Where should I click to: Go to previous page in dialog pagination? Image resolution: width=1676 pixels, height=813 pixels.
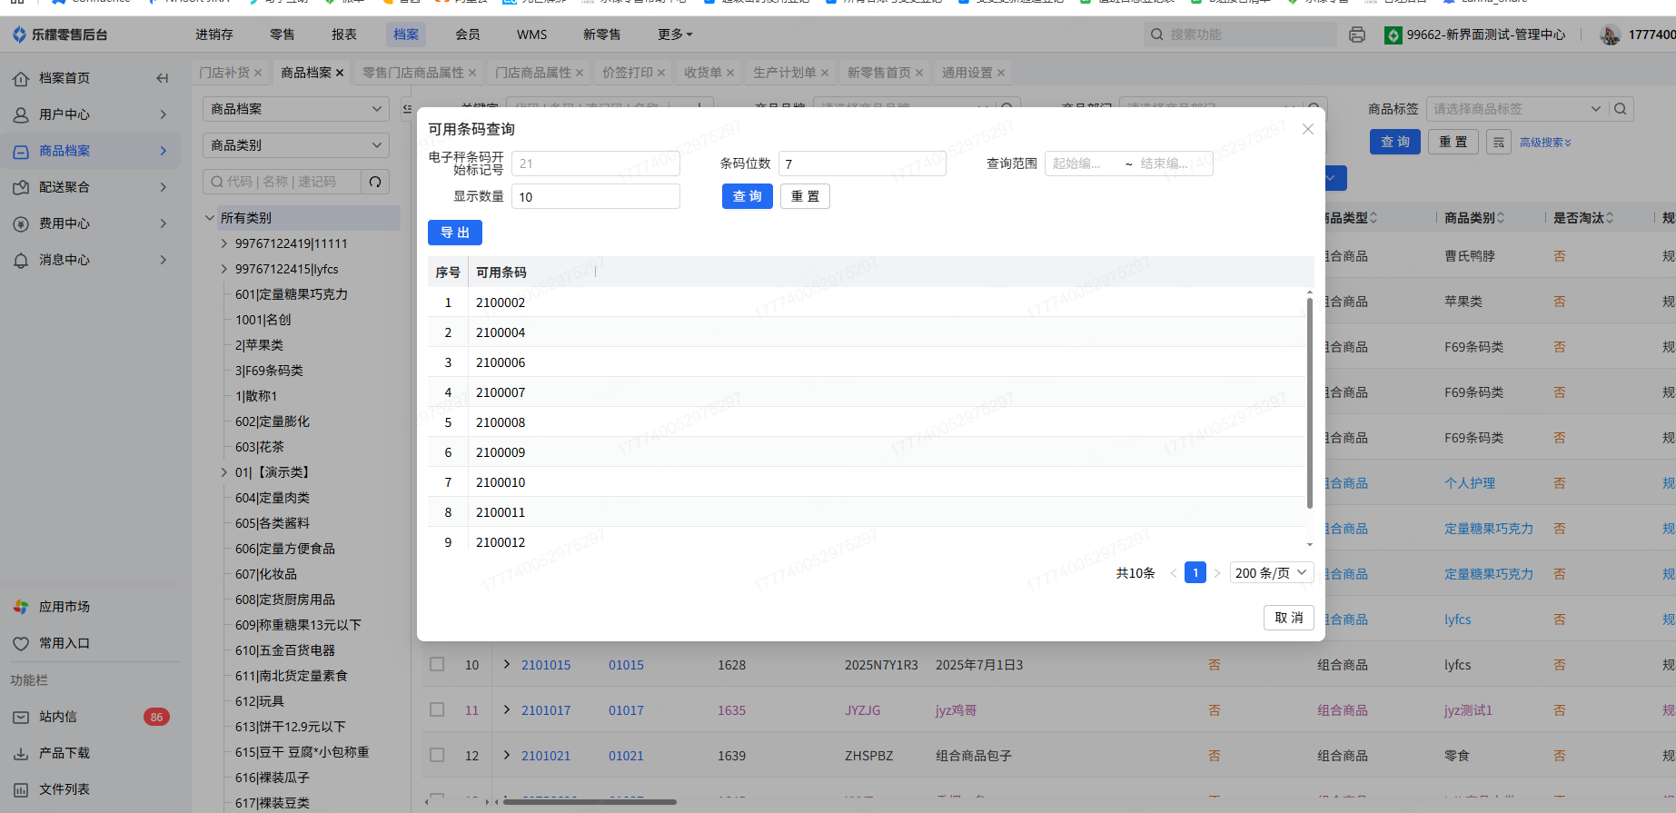point(1174,573)
